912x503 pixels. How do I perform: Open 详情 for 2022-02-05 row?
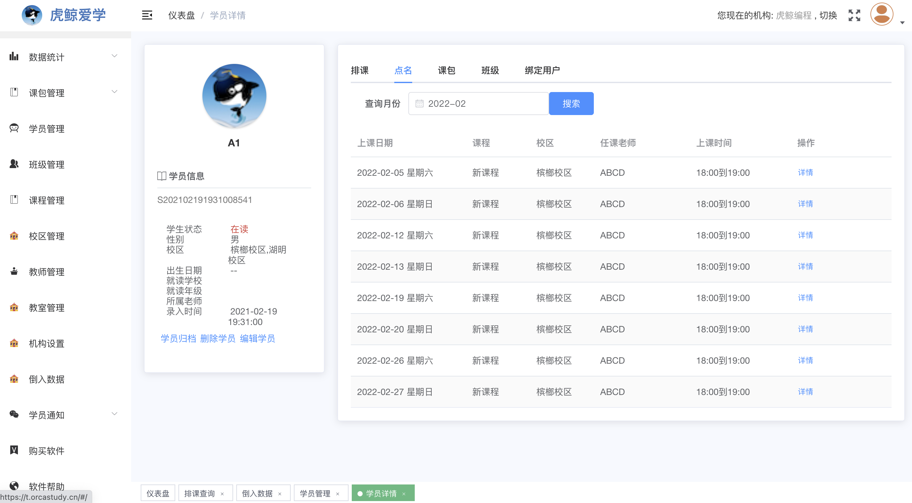point(805,172)
